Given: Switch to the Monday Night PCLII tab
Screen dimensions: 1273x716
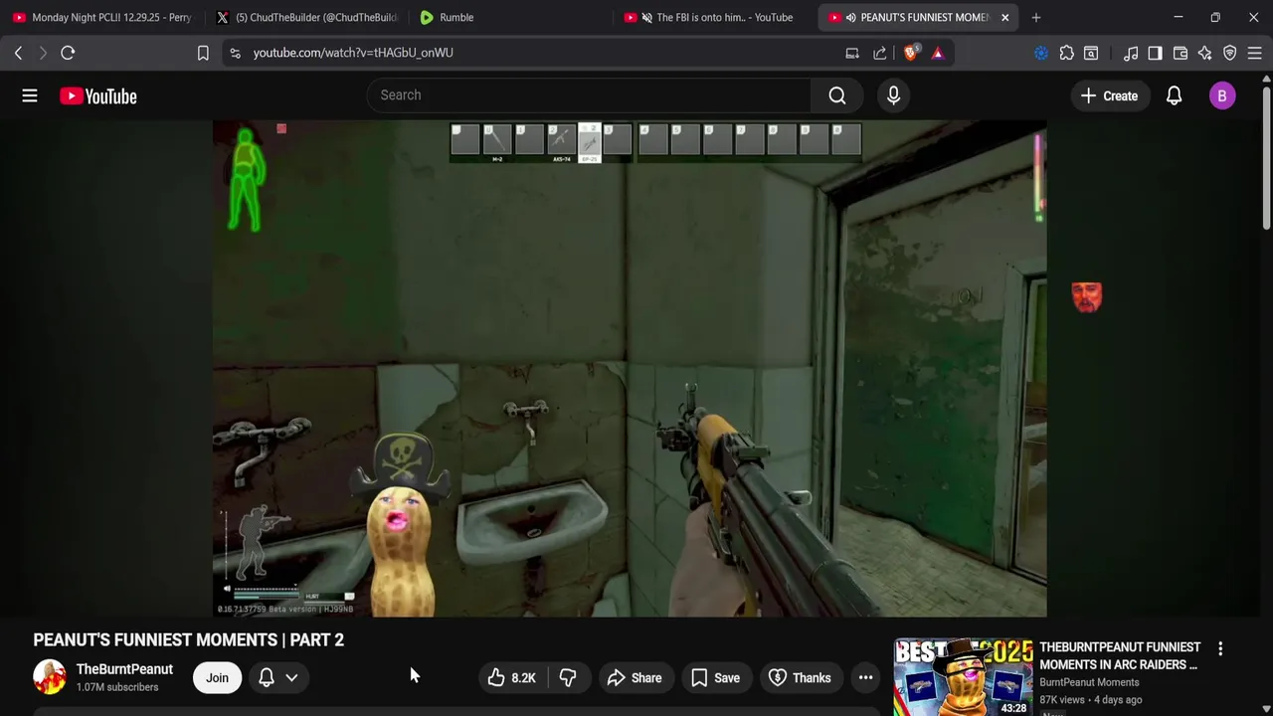Looking at the screenshot, I should tap(103, 17).
